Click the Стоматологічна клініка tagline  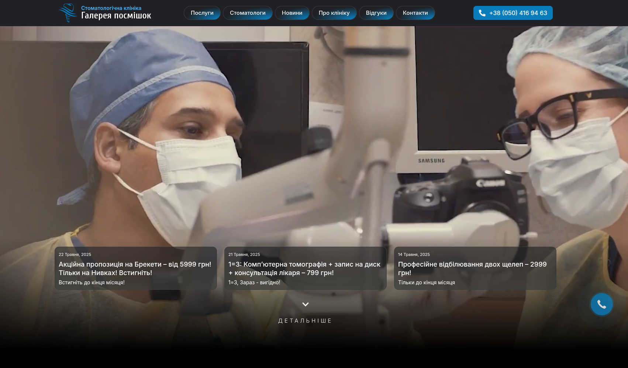coord(111,8)
